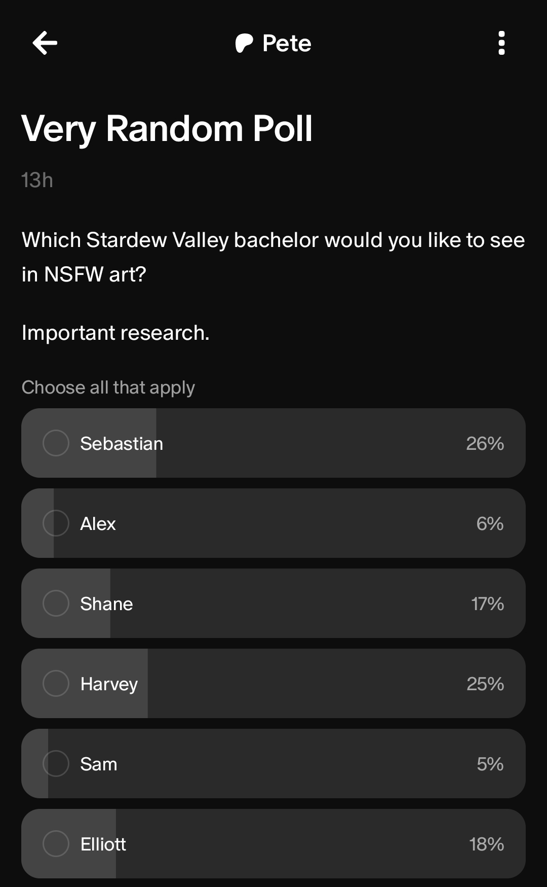Tap the Patreon logo icon
This screenshot has width=547, height=887.
click(x=244, y=44)
